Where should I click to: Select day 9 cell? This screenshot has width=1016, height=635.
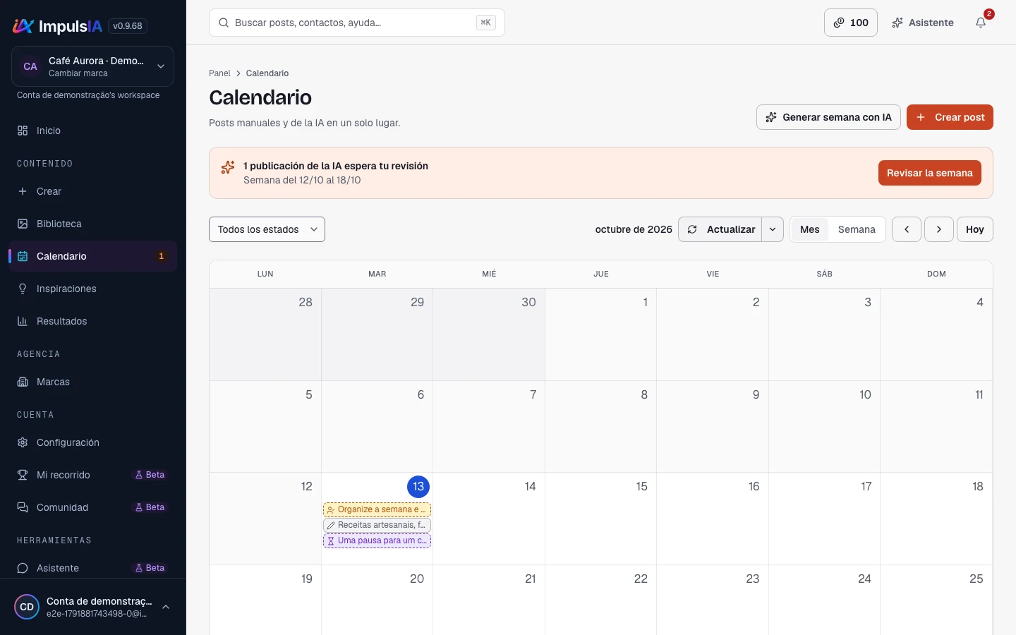(713, 426)
